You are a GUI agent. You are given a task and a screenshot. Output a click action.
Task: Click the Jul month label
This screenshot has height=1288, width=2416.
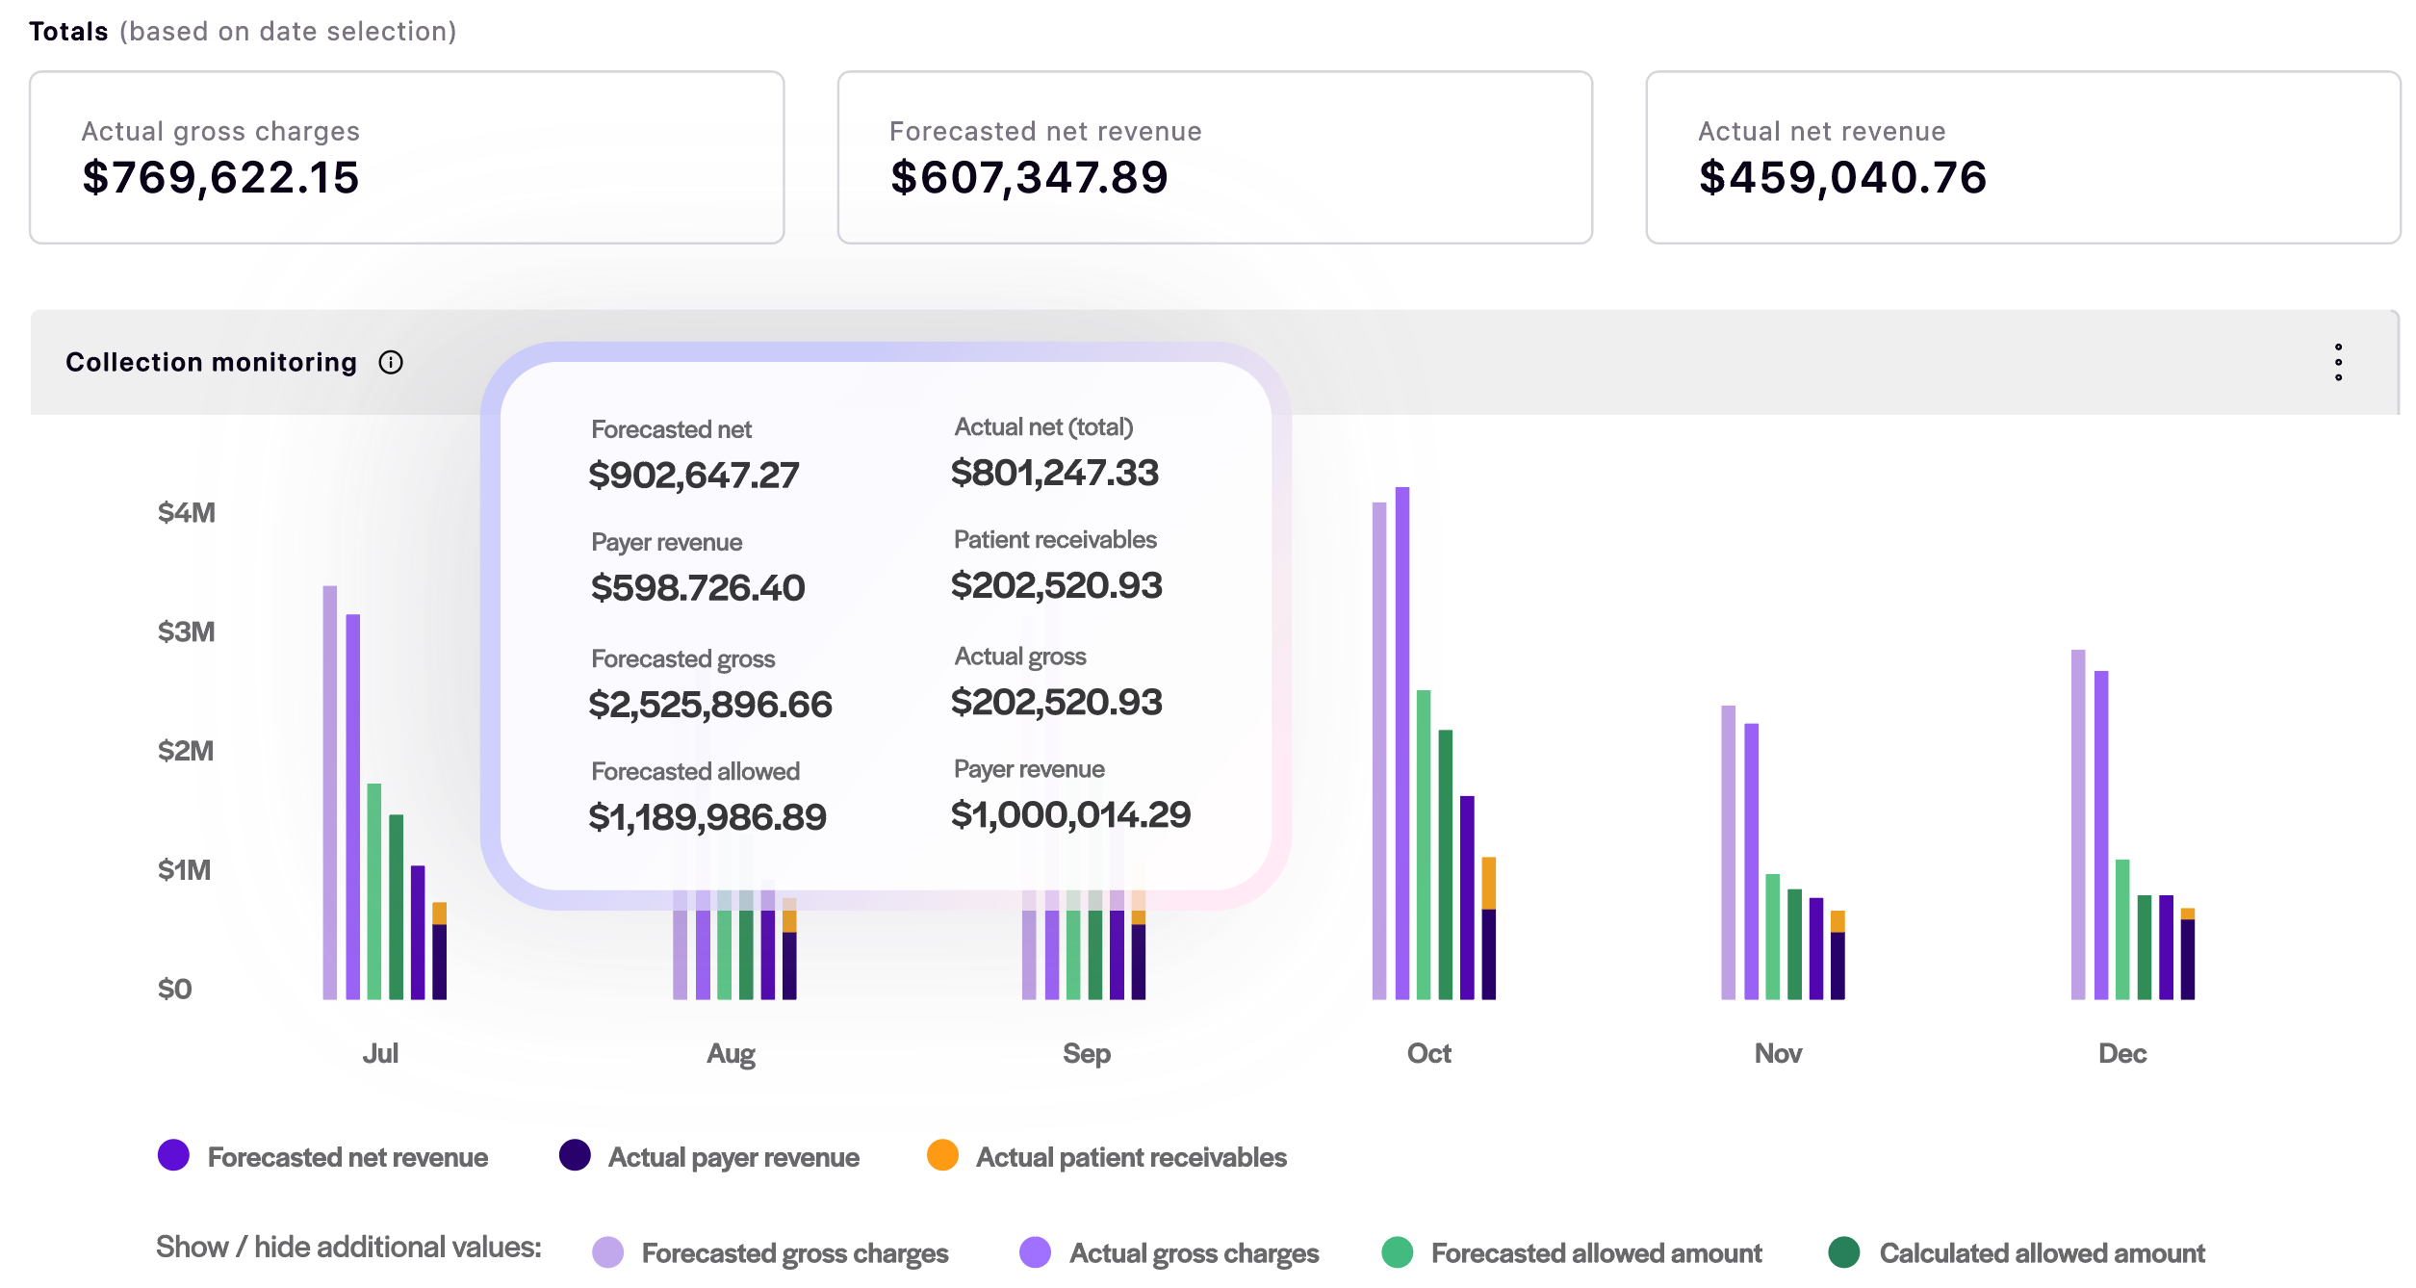[x=380, y=1053]
